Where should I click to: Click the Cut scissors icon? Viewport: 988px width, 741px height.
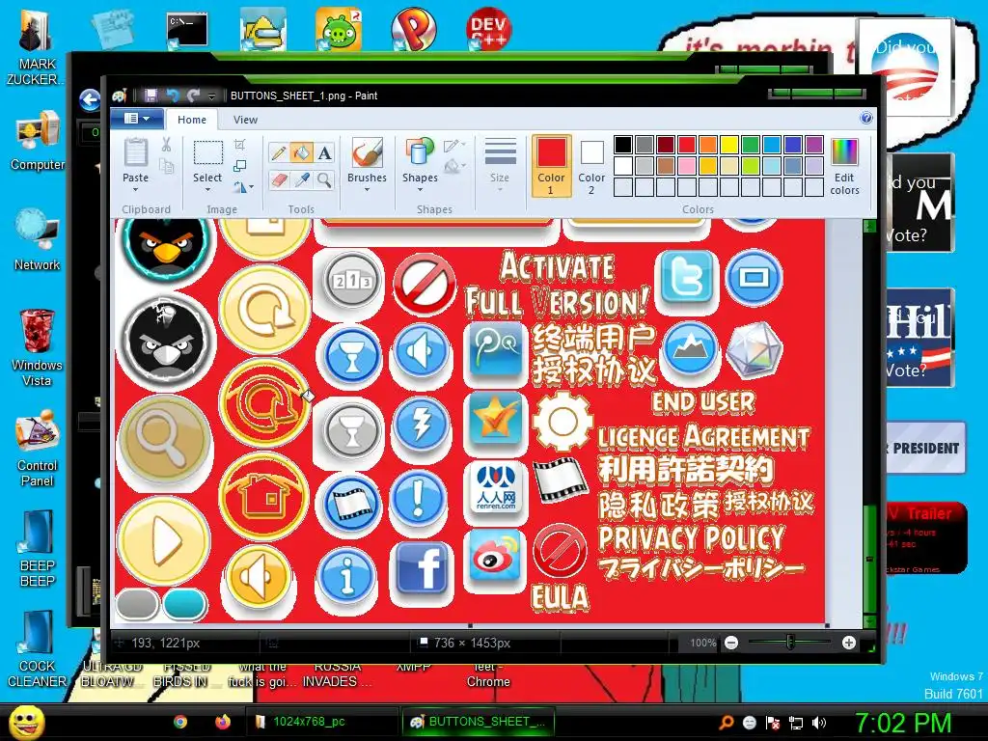pyautogui.click(x=166, y=145)
